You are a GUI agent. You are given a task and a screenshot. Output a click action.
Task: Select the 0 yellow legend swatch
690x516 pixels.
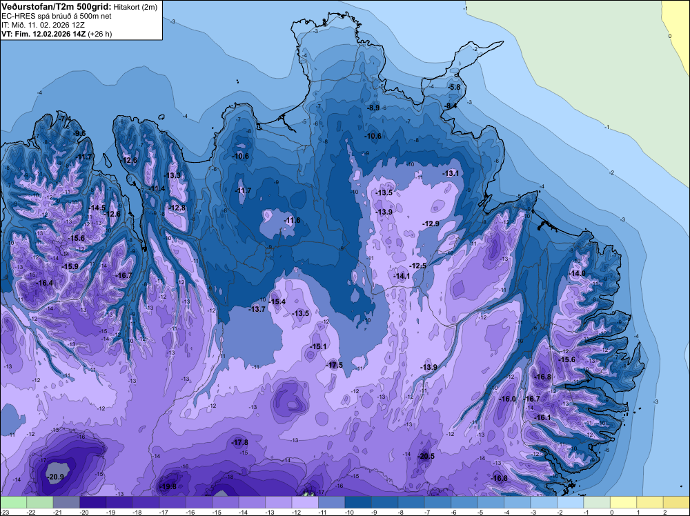623,502
